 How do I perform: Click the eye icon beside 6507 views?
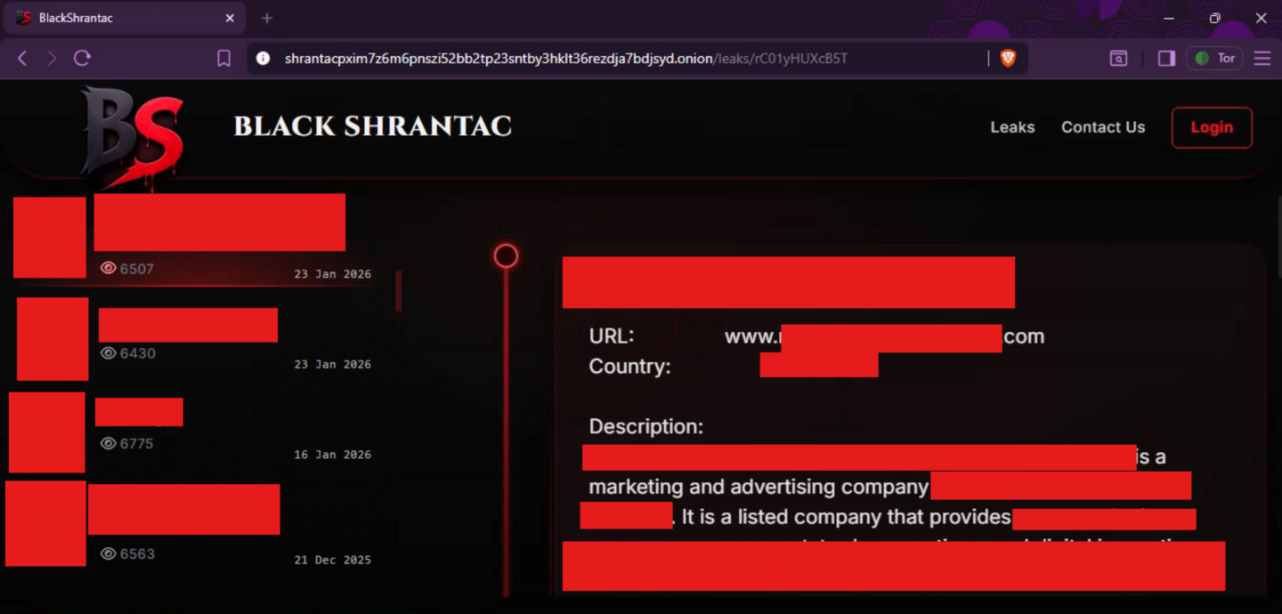pyautogui.click(x=109, y=269)
